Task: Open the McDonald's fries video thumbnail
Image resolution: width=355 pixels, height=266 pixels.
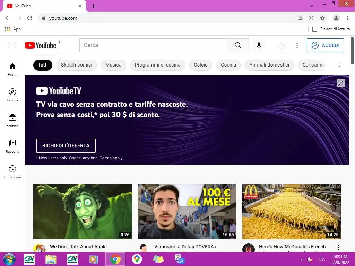Action: coord(292,212)
